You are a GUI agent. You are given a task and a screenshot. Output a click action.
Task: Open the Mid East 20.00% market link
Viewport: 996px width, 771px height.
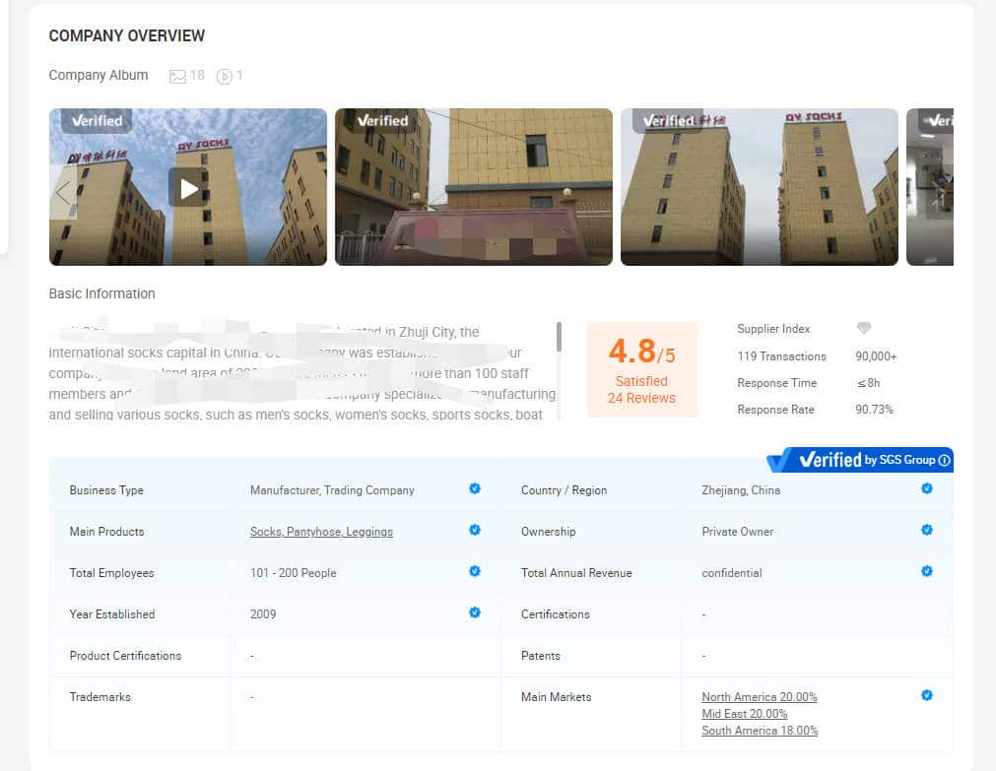click(x=744, y=714)
